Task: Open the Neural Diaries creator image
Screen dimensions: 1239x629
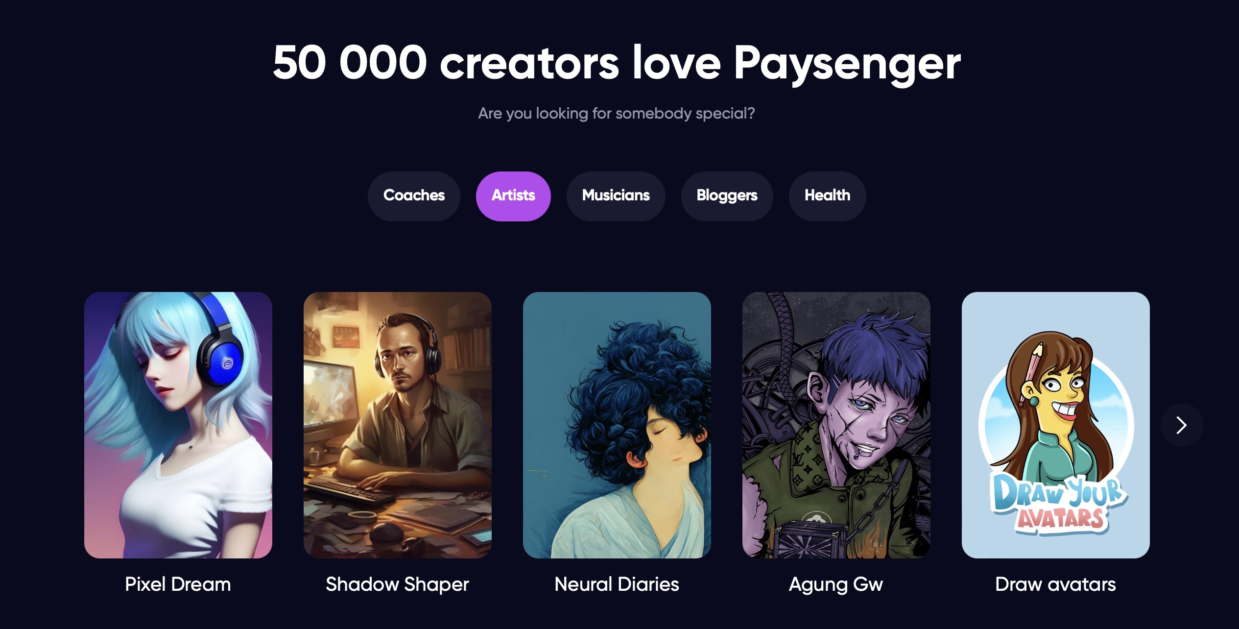Action: point(617,425)
